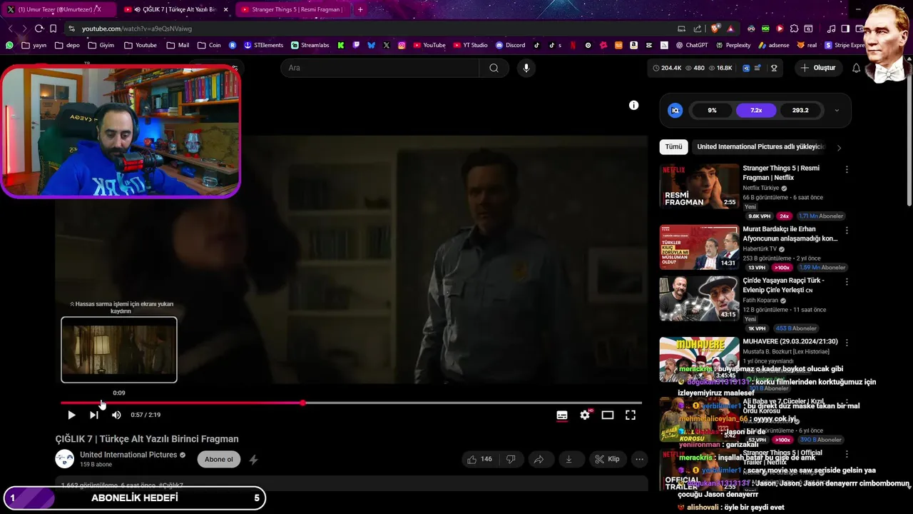Open the Perplexity bookmark
Image resolution: width=913 pixels, height=514 pixels.
point(733,45)
